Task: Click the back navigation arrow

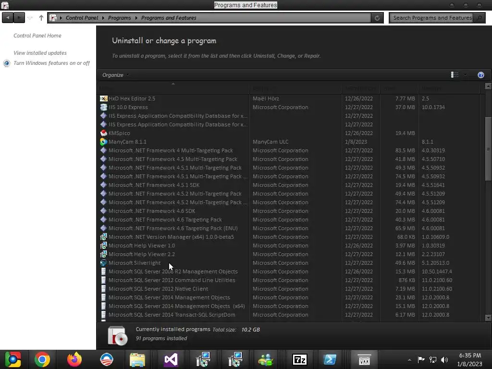Action: coord(8,18)
